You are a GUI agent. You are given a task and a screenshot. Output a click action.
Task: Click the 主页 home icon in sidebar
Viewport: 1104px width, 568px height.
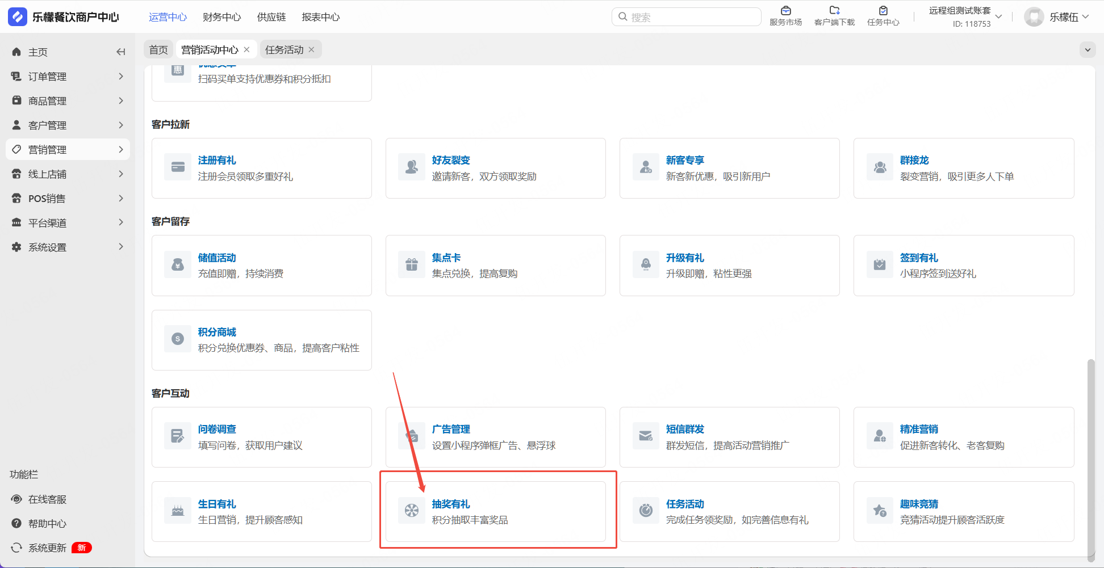click(x=16, y=52)
